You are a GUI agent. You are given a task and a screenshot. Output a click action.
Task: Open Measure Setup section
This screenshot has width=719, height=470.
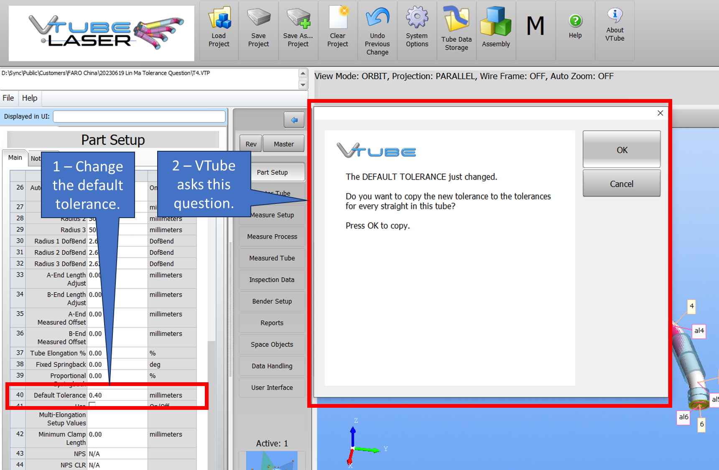[x=272, y=215]
